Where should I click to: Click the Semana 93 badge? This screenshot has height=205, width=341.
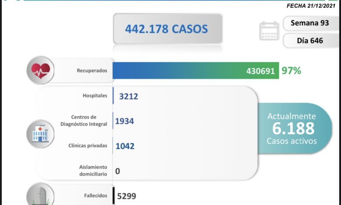pyautogui.click(x=310, y=23)
